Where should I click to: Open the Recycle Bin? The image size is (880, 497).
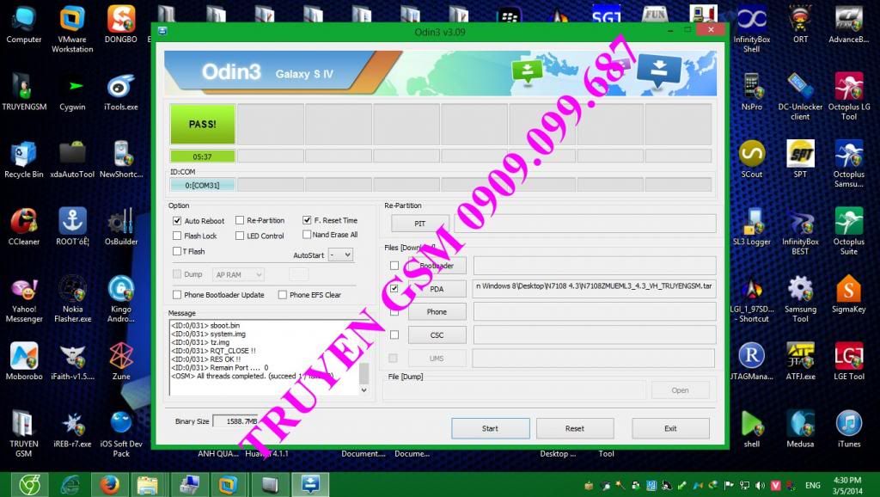(x=23, y=159)
